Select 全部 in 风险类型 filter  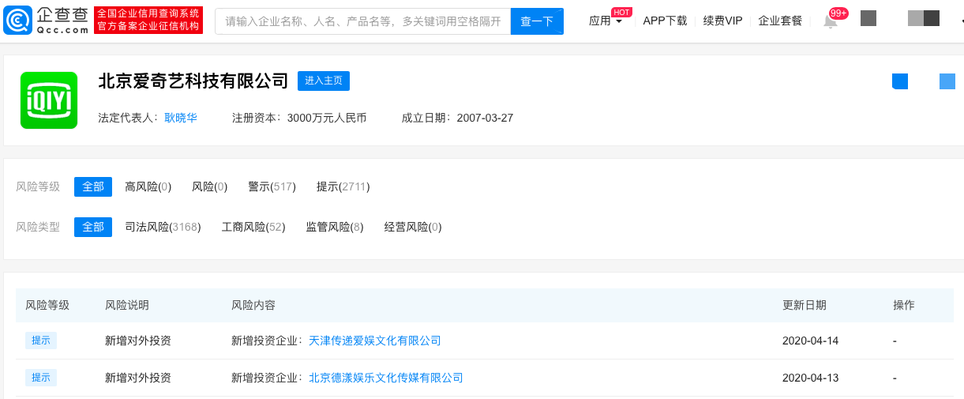93,227
